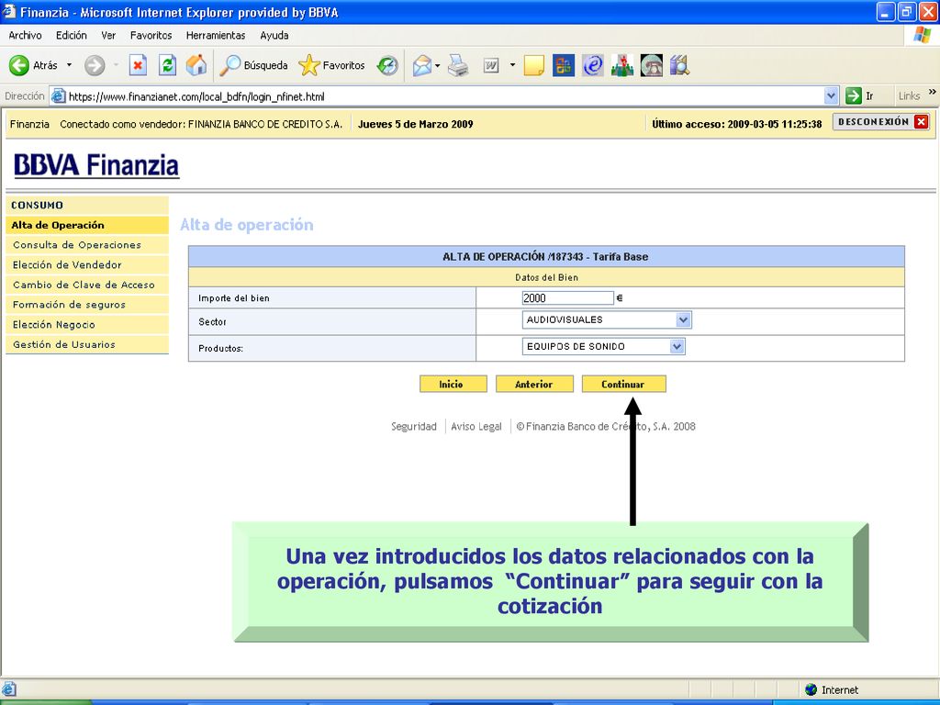Image resolution: width=940 pixels, height=705 pixels.
Task: Click the figures/people toolbar icon
Action: (x=622, y=65)
